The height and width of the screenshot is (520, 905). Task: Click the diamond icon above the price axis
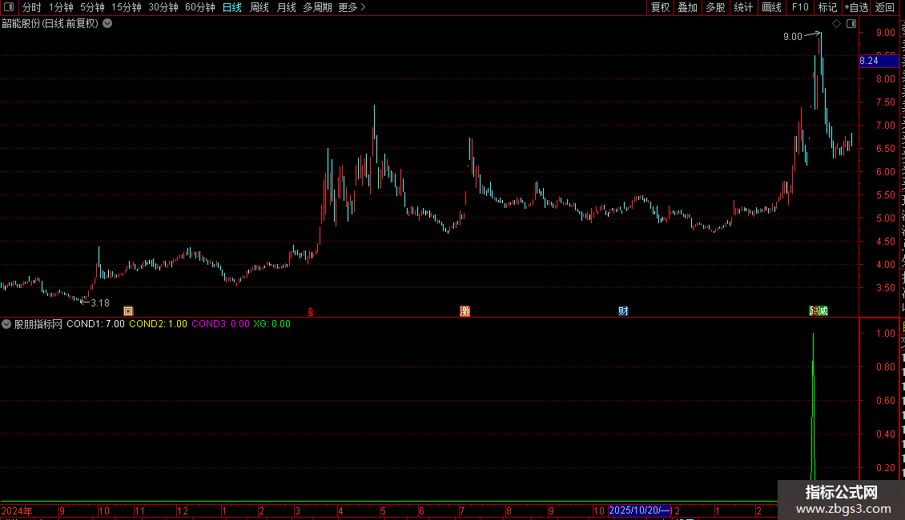pyautogui.click(x=836, y=24)
